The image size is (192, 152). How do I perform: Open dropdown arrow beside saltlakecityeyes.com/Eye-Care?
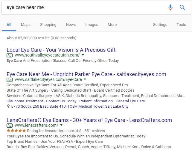[85, 79]
